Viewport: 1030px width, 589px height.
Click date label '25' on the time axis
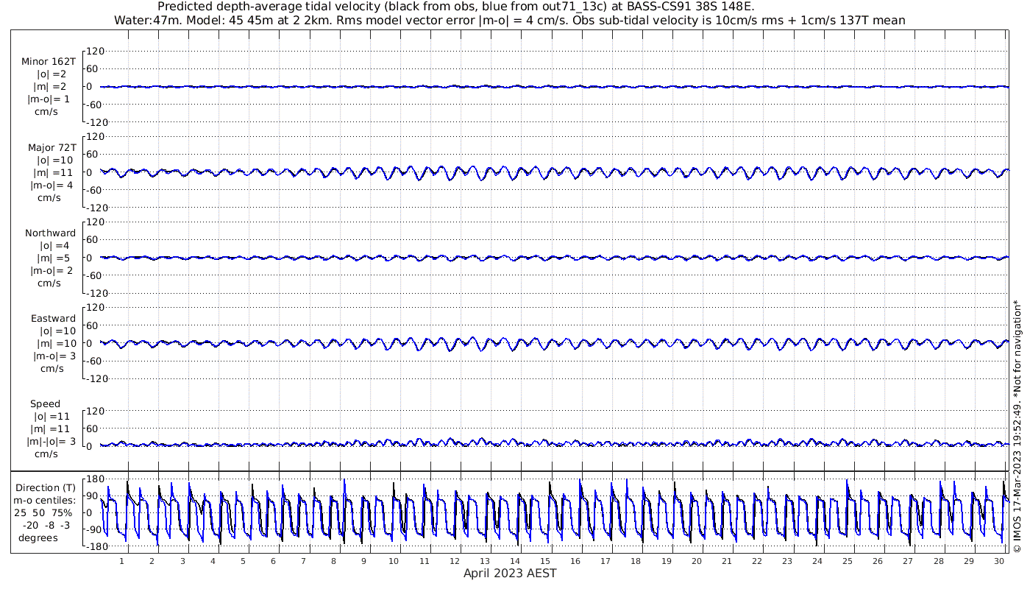848,562
